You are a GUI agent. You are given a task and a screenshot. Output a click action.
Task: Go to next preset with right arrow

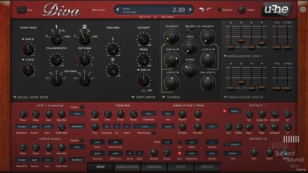coord(191,10)
